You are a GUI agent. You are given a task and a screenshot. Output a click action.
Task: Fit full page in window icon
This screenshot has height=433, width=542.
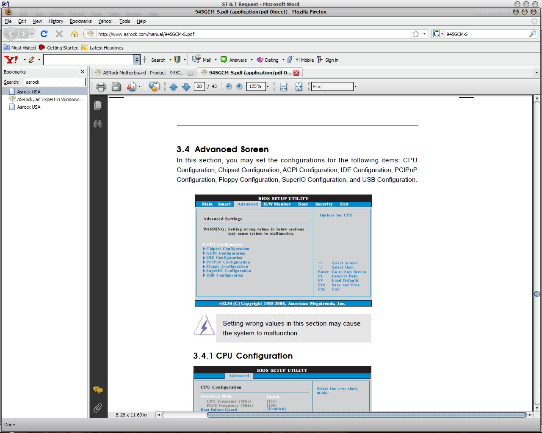299,87
